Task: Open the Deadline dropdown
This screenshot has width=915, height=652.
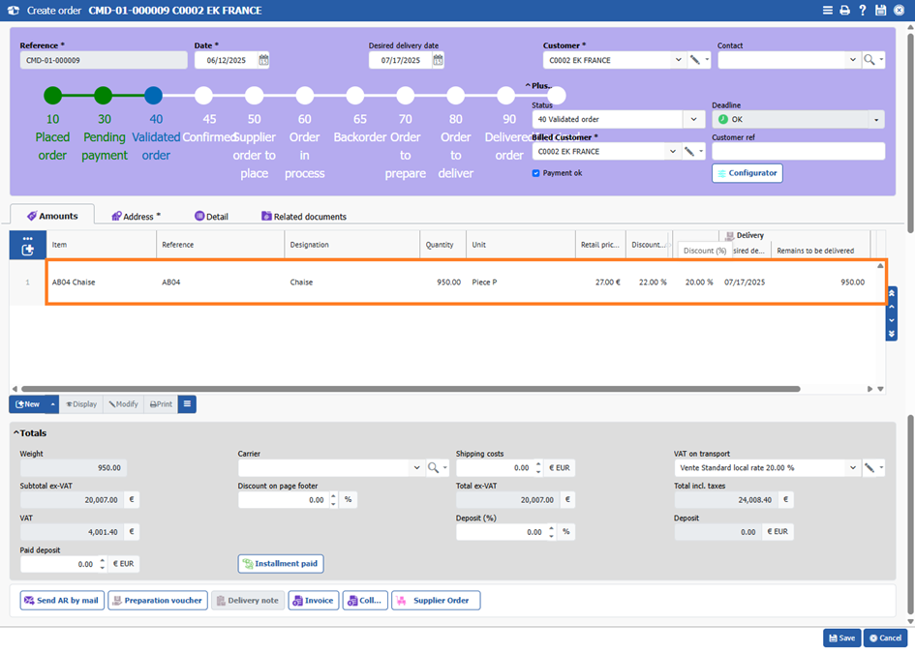Action: click(876, 120)
